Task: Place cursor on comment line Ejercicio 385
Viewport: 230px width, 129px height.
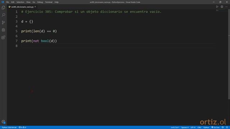Action: coord(91,12)
